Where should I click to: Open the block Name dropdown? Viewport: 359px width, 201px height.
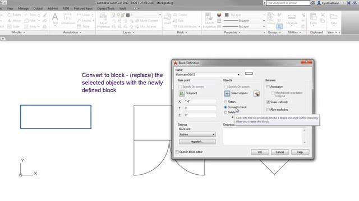click(x=238, y=75)
